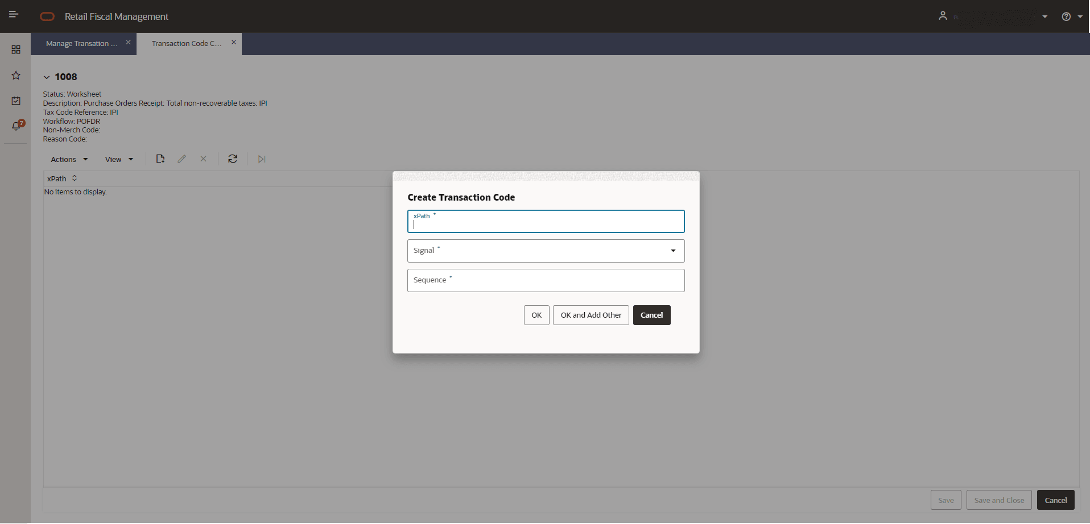Select the Transaction Code C... tab
This screenshot has height=524, width=1090.
click(x=187, y=43)
